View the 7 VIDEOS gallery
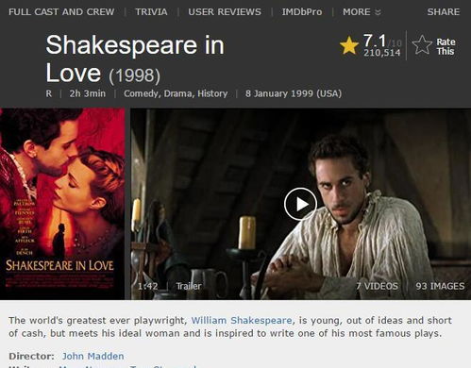Image resolution: width=471 pixels, height=368 pixels. [377, 286]
